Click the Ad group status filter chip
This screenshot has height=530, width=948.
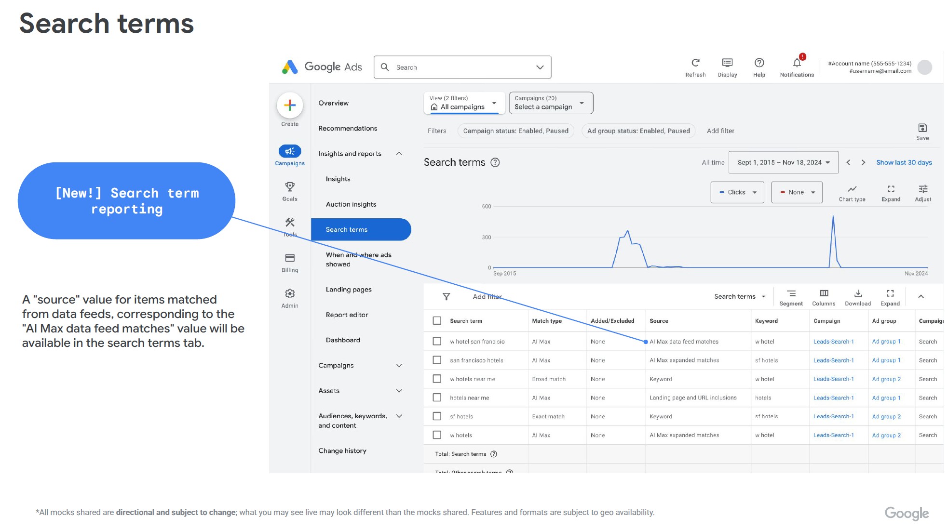coord(638,131)
